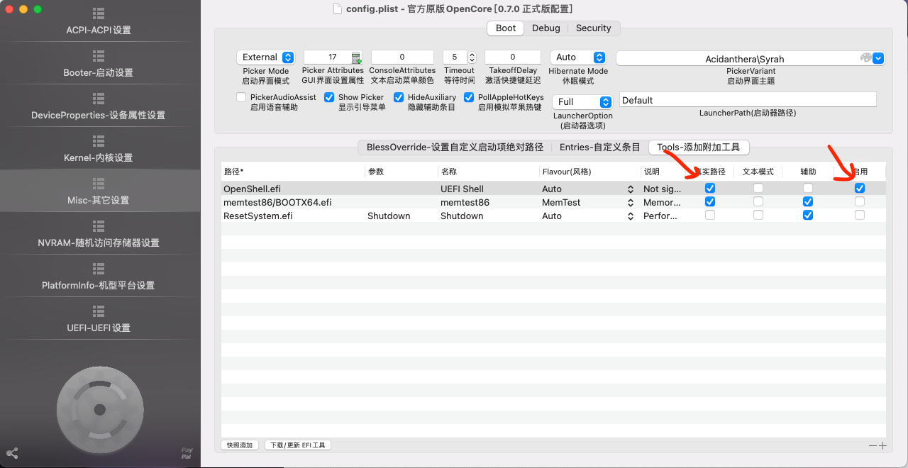The image size is (908, 468).
Task: Click the minus icon to remove a tool row
Action: [873, 445]
